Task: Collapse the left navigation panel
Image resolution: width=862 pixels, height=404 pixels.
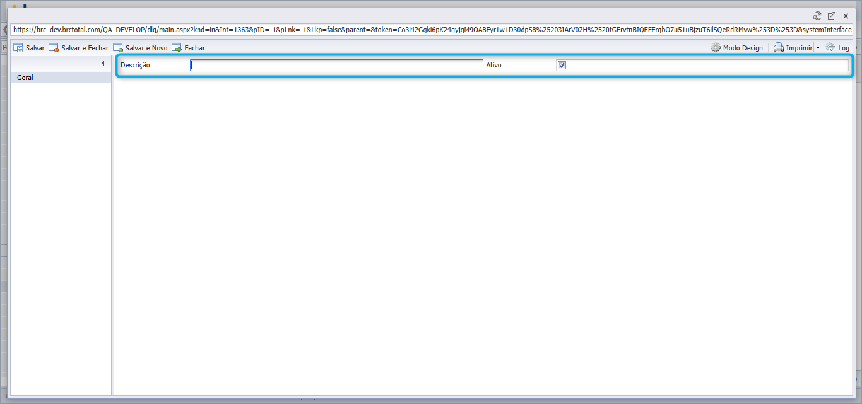Action: [x=103, y=64]
